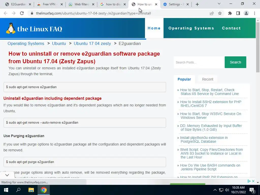The width and height of the screenshot is (260, 195).
Task: Open AWS S3 bucket shell script post
Action: tap(212, 153)
